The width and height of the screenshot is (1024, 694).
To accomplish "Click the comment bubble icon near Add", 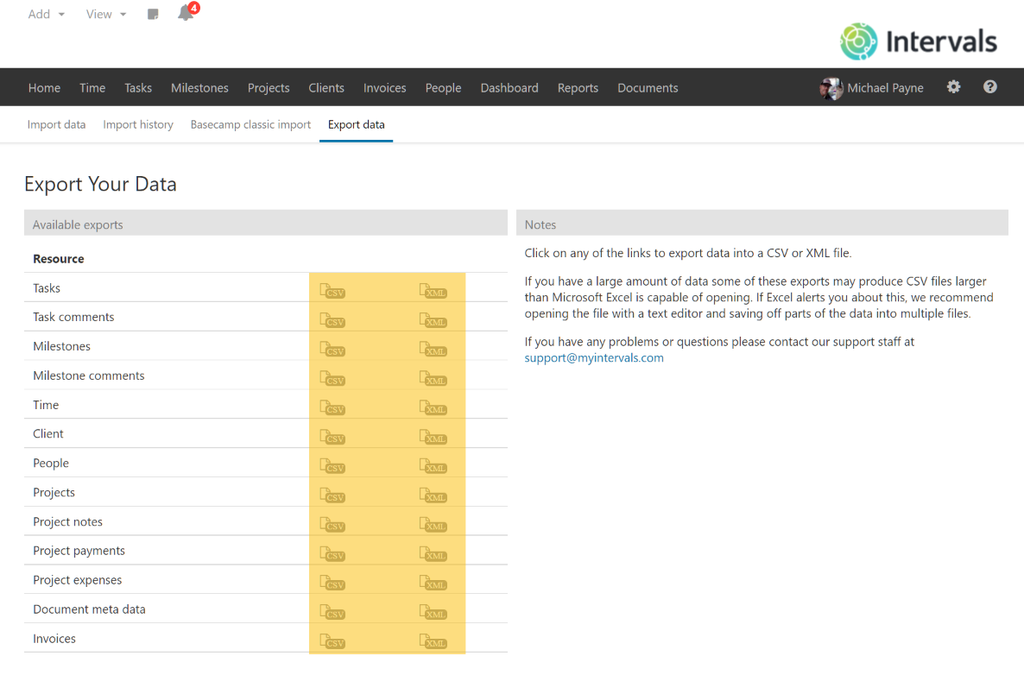I will click(x=153, y=14).
